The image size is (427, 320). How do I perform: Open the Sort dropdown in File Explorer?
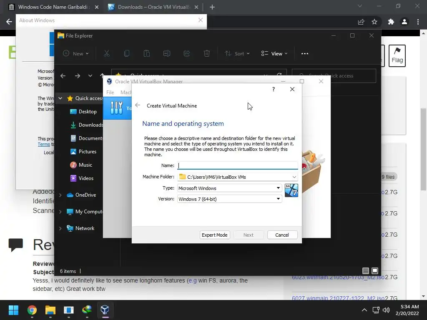[237, 54]
